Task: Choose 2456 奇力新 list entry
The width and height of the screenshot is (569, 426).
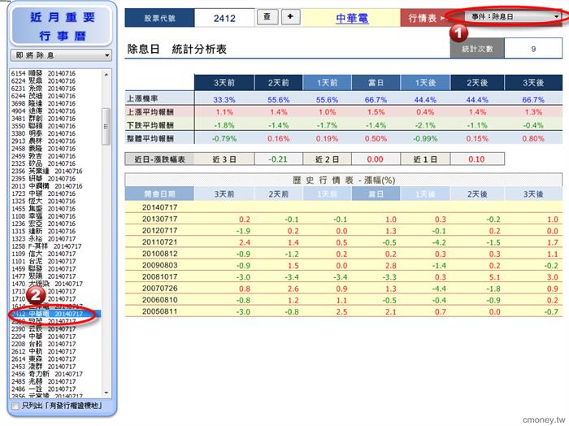Action: (x=47, y=374)
